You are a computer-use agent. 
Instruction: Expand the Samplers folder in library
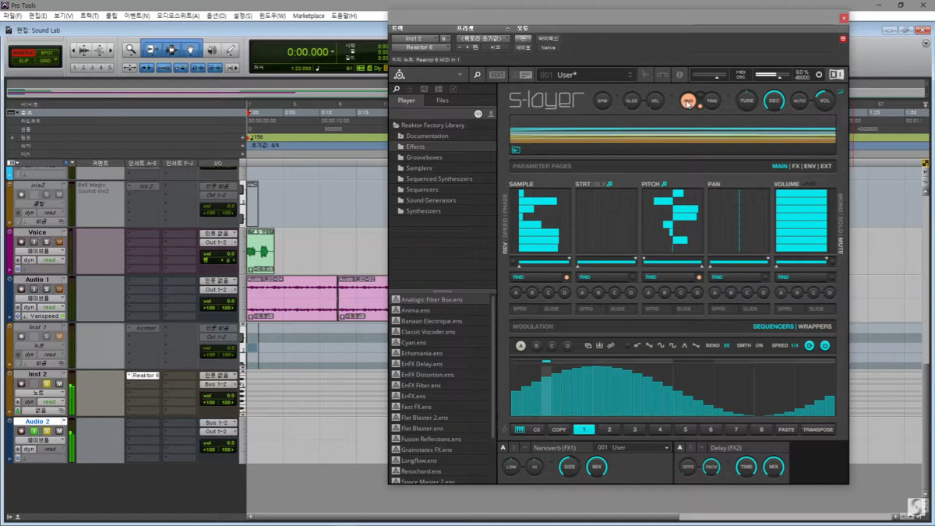(418, 168)
